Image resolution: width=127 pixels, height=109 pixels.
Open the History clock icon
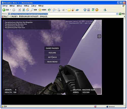(x=49, y=10)
